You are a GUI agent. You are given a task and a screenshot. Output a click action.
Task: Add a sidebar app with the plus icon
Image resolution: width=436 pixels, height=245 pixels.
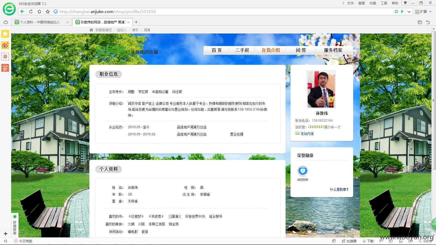(x=5, y=234)
